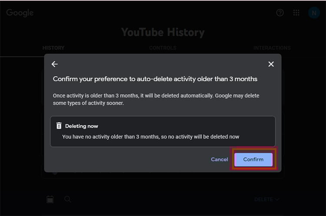Image resolution: width=326 pixels, height=216 pixels.
Task: Click the calendar filter icon
Action: [50, 199]
